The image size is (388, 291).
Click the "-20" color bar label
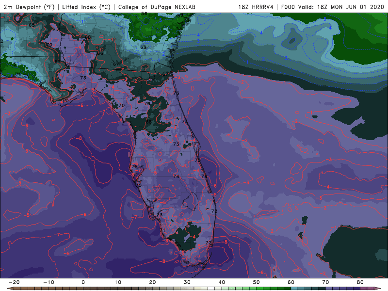click(x=14, y=282)
